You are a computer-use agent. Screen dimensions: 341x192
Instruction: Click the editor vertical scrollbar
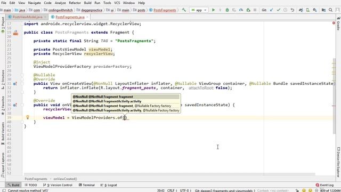[334, 96]
